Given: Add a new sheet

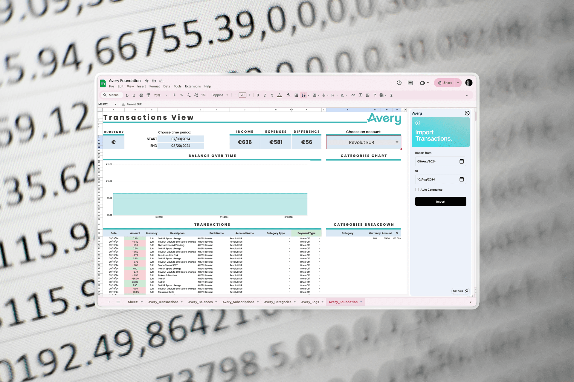Looking at the screenshot, I should 109,302.
